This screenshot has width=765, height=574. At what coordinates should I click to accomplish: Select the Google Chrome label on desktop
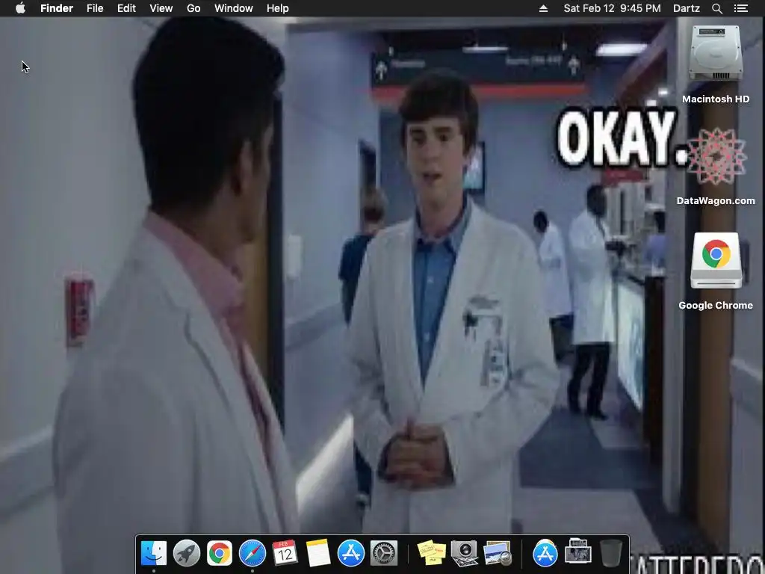click(x=716, y=306)
